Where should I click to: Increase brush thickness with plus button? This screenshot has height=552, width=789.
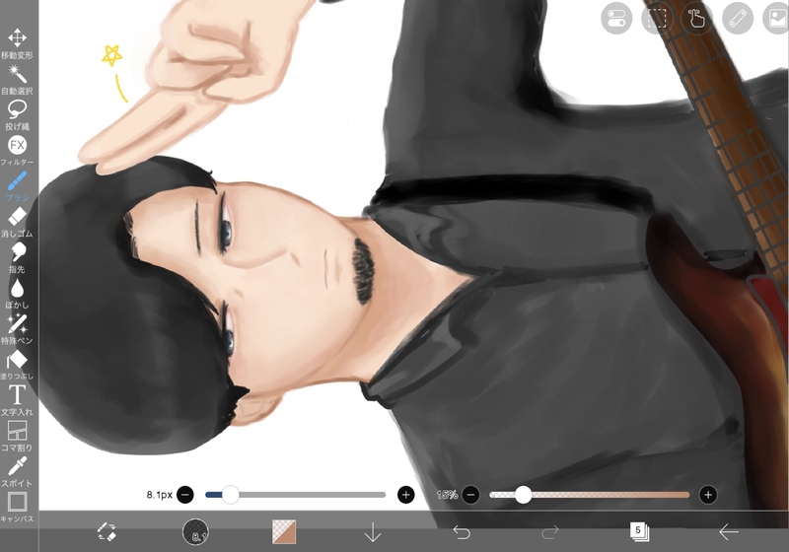406,495
